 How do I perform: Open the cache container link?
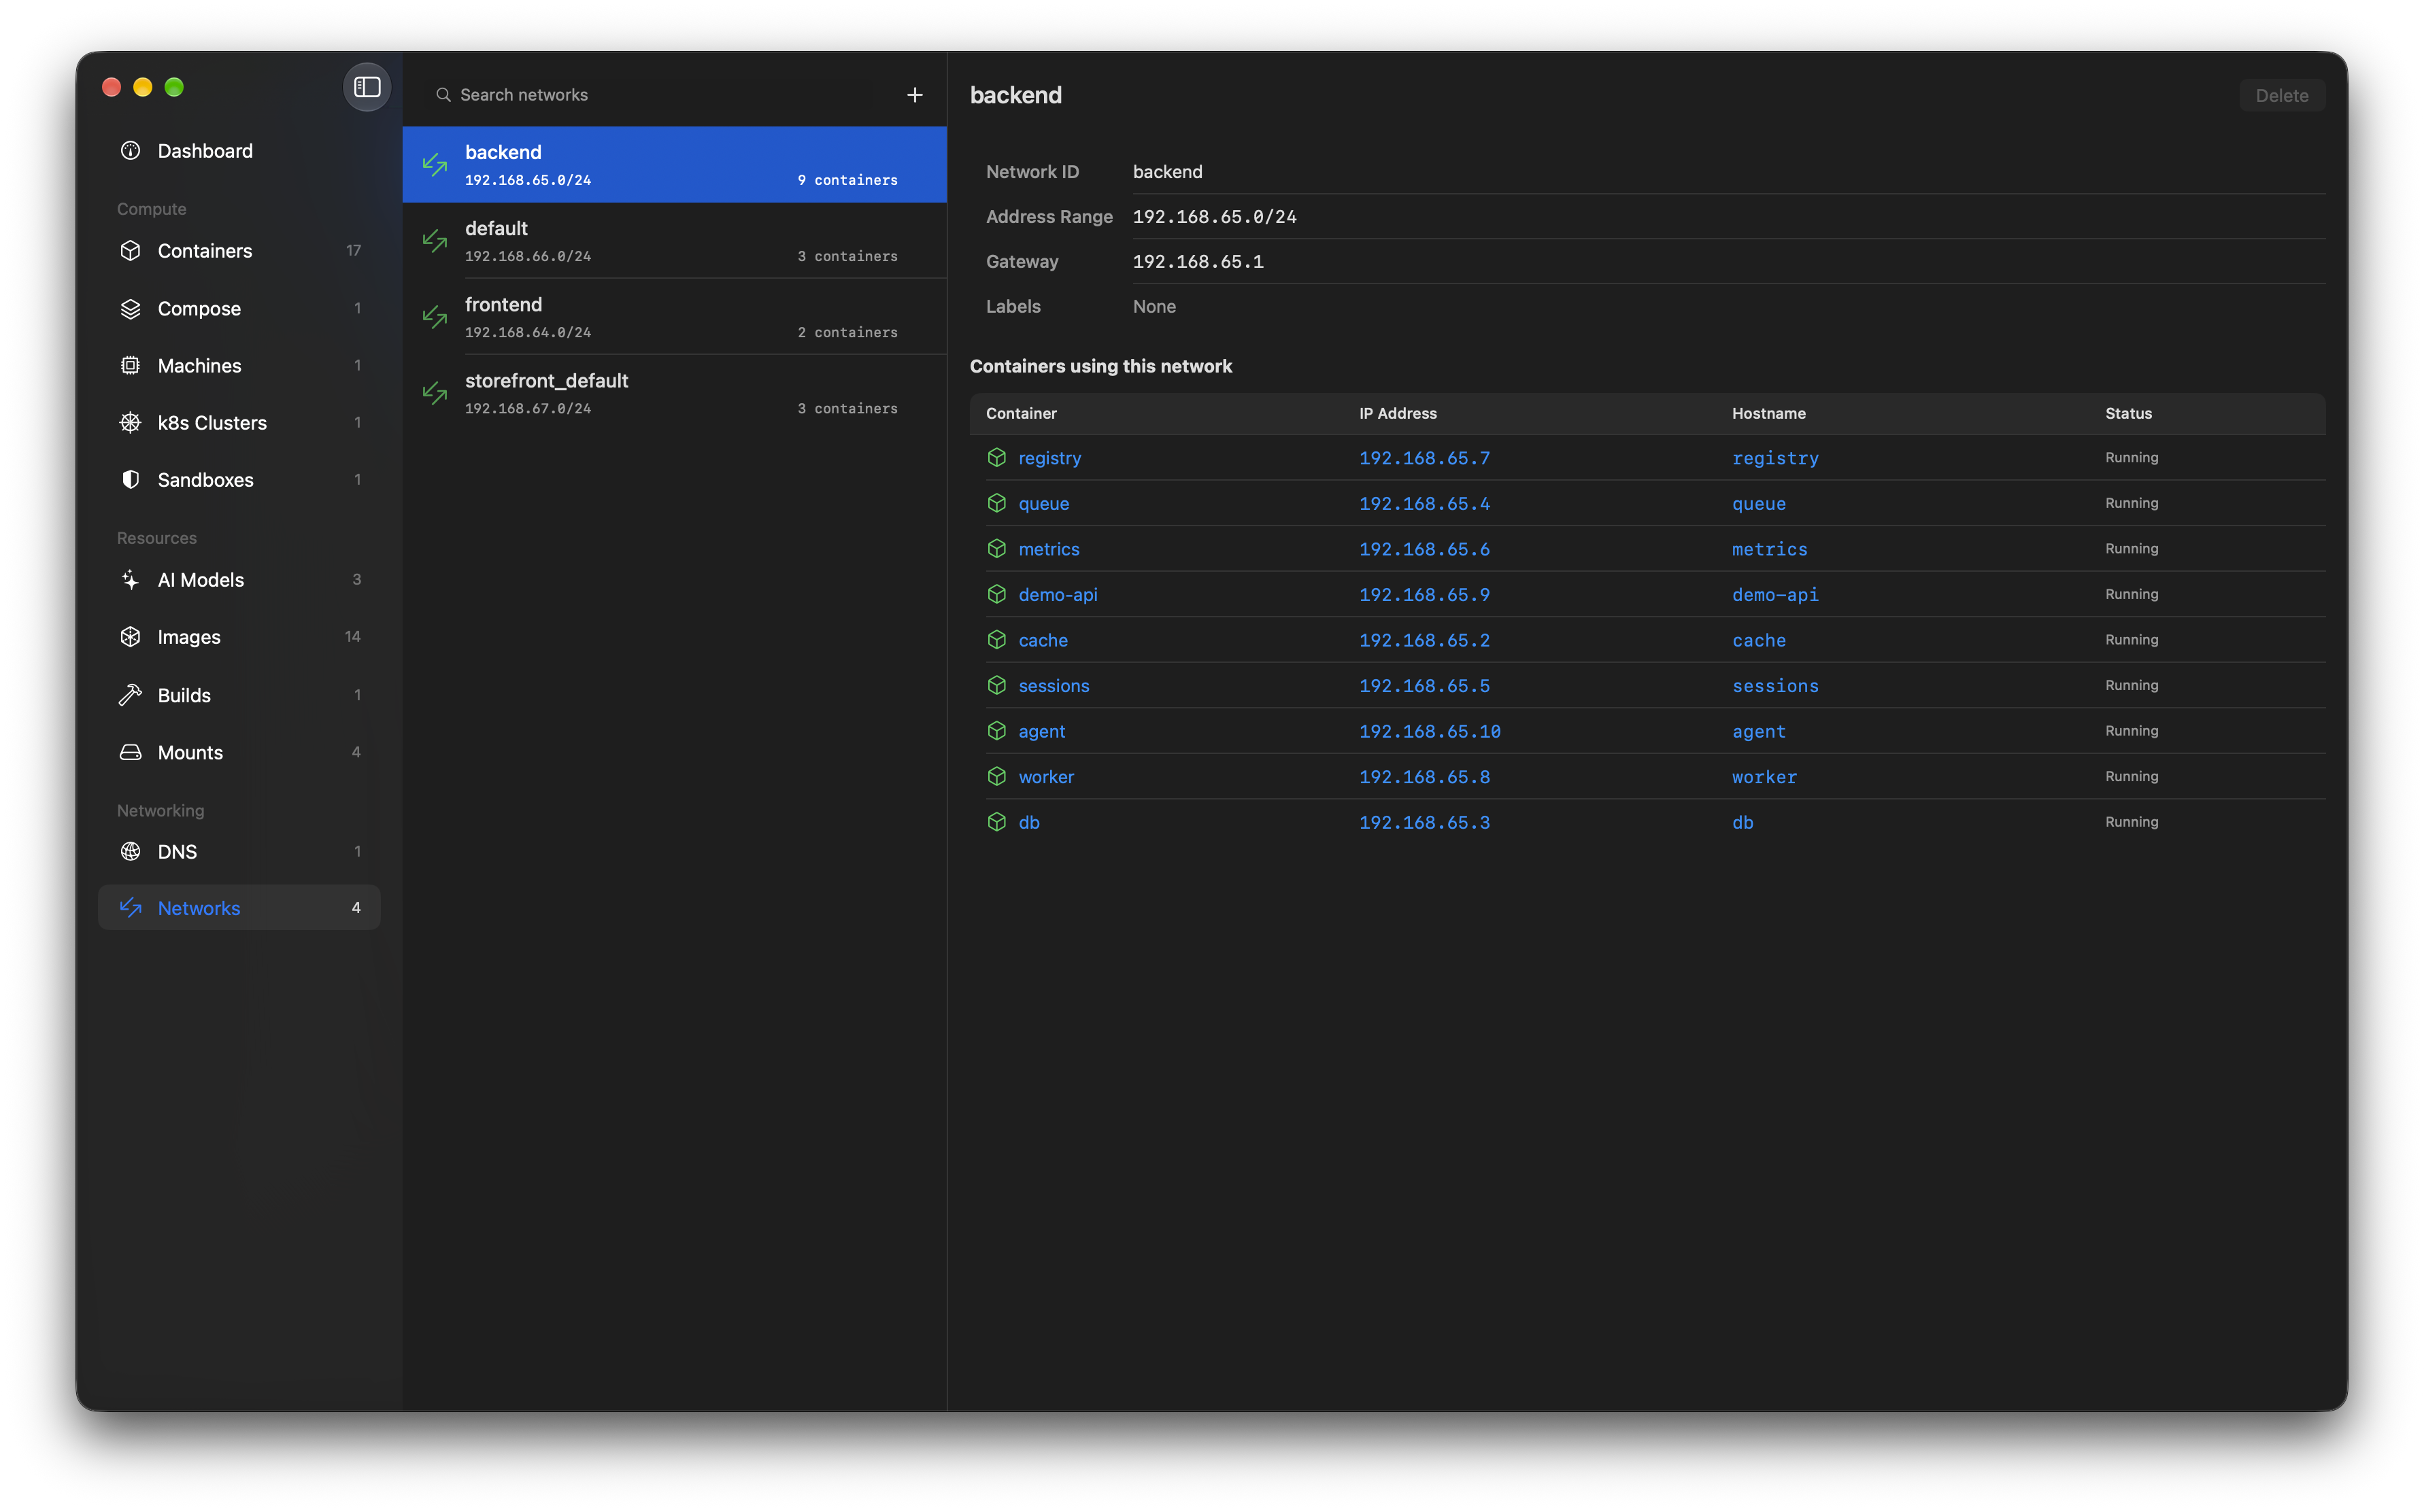coord(1043,640)
